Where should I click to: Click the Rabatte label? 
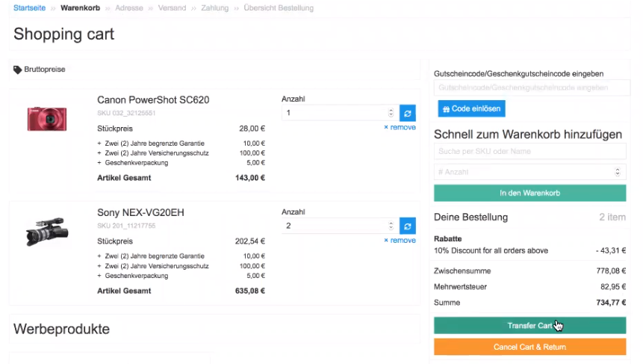coord(448,239)
